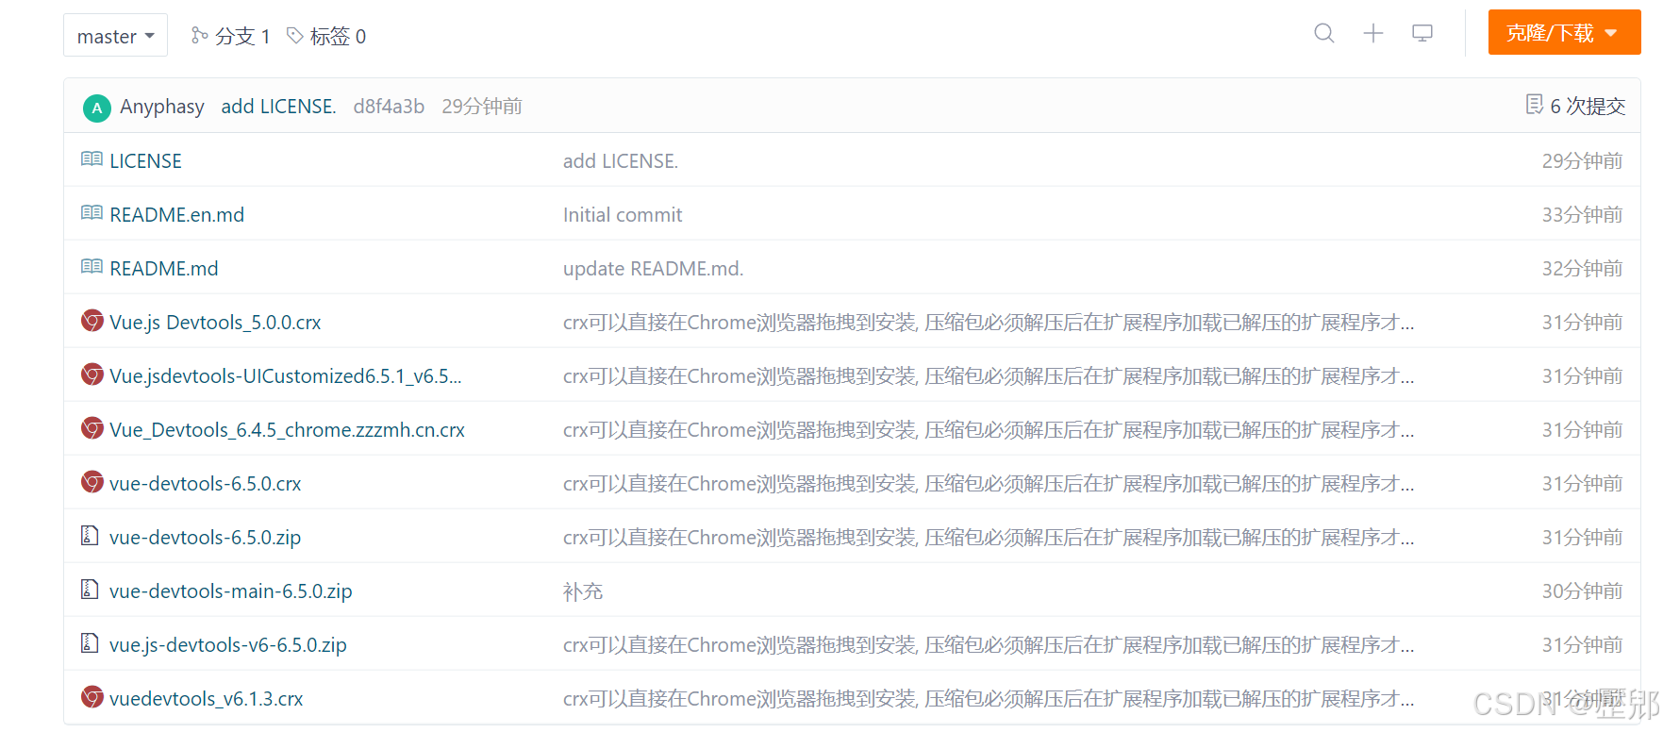Viewport: 1663px width, 732px height.
Task: Open the vue-devtools-6.5.0.zip file
Action: [x=205, y=538]
